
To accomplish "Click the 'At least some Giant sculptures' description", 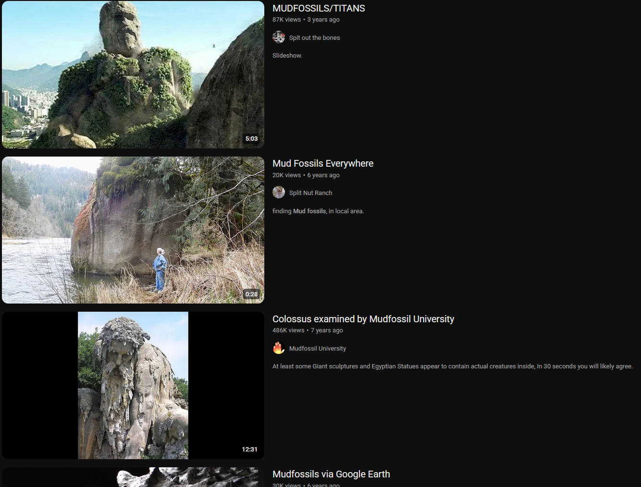I will coord(452,366).
